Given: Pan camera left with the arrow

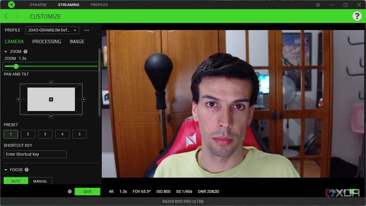Looking at the screenshot, I should [19, 99].
